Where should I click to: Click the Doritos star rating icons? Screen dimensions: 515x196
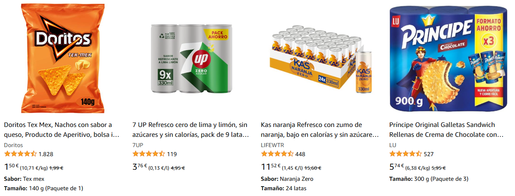click(20, 154)
